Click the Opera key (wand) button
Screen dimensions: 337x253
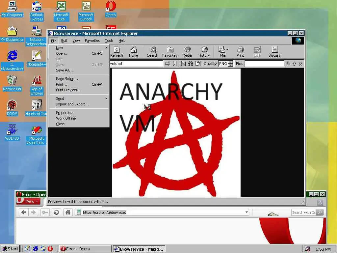pos(45,212)
